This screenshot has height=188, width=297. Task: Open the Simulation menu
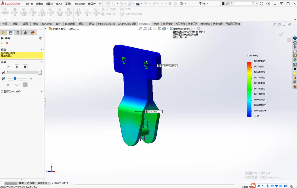[x=80, y=4]
